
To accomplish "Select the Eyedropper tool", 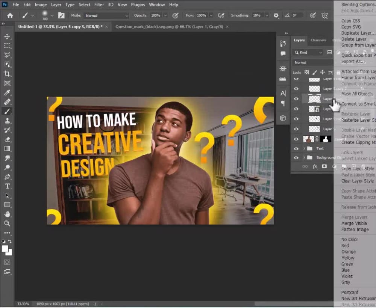I will tap(8, 92).
